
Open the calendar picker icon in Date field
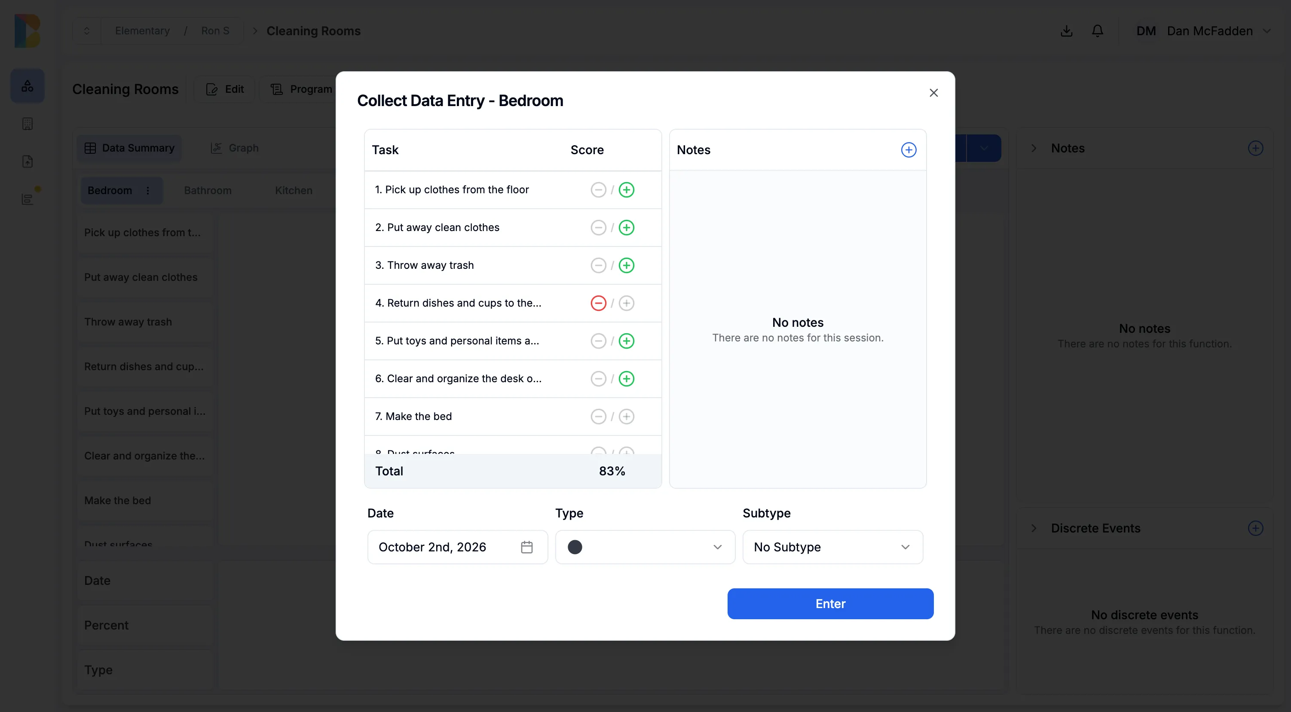pyautogui.click(x=527, y=547)
